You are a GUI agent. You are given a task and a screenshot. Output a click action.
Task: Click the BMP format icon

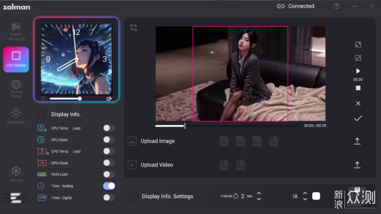point(257,141)
